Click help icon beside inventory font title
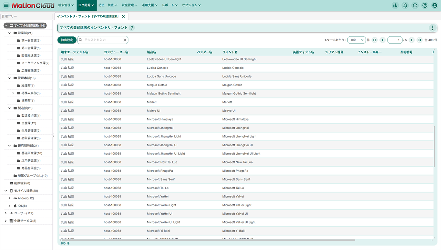This screenshot has width=441, height=250. tap(132, 28)
